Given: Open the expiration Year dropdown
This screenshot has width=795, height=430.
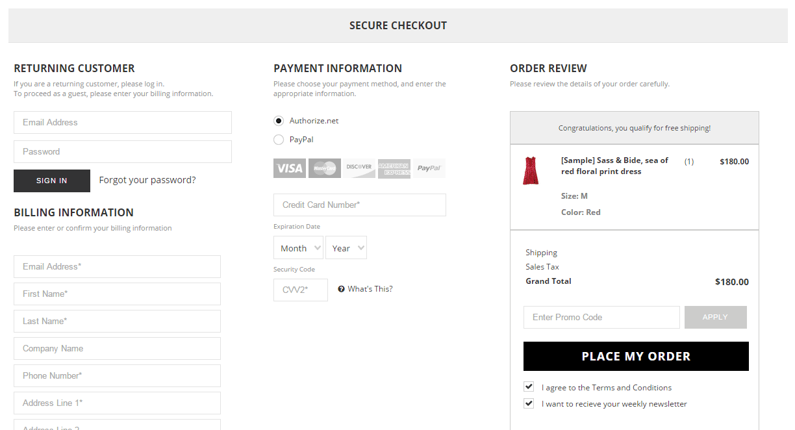Looking at the screenshot, I should (346, 248).
